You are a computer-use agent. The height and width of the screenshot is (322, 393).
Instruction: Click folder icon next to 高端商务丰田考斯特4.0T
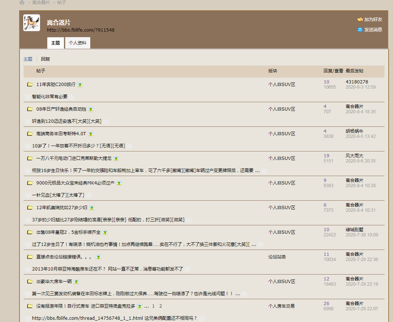(30, 134)
